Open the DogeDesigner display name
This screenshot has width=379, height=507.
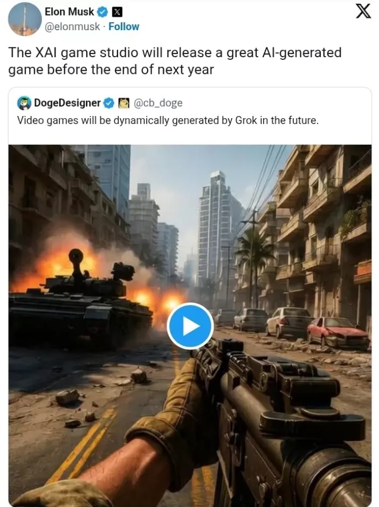[x=67, y=103]
